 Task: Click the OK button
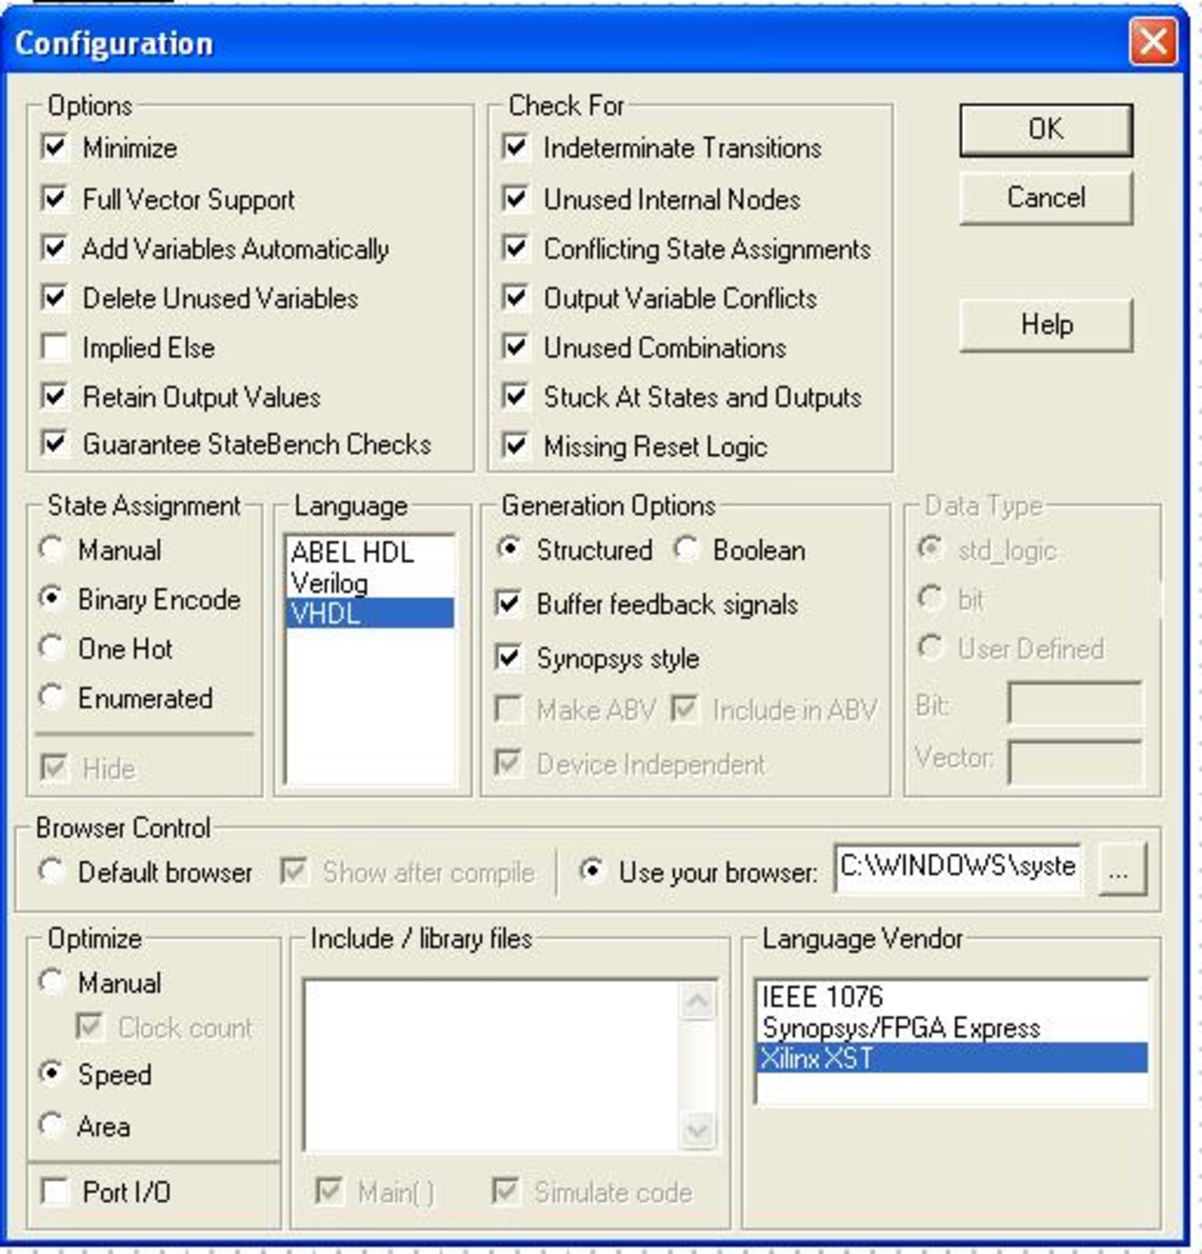(x=1045, y=130)
